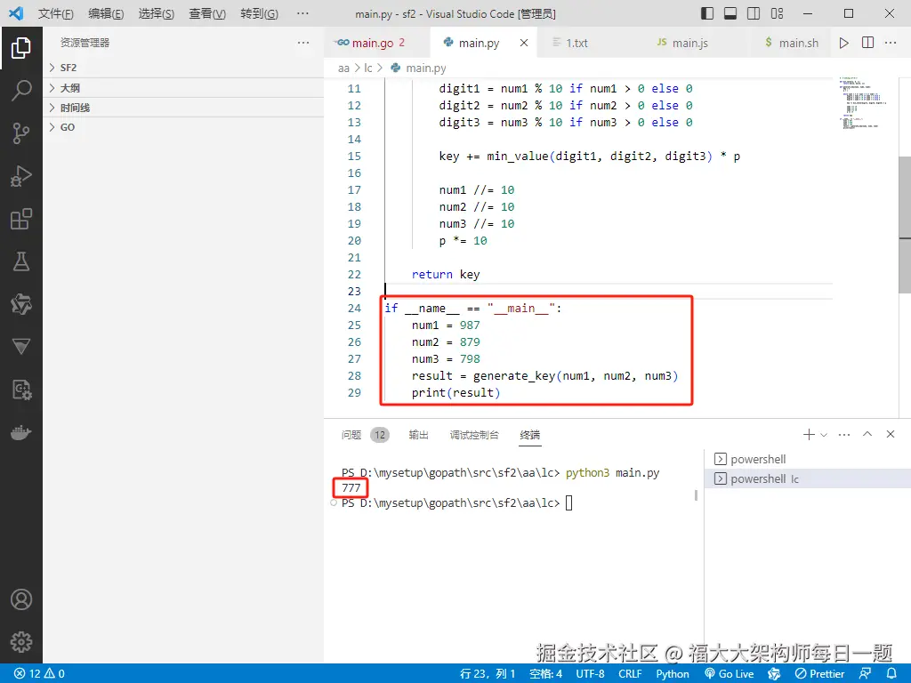Show more menu bar items ellipsis
Viewport: 911px width, 683px height.
pos(302,13)
